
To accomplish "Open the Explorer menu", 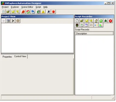I will coord(15,7).
